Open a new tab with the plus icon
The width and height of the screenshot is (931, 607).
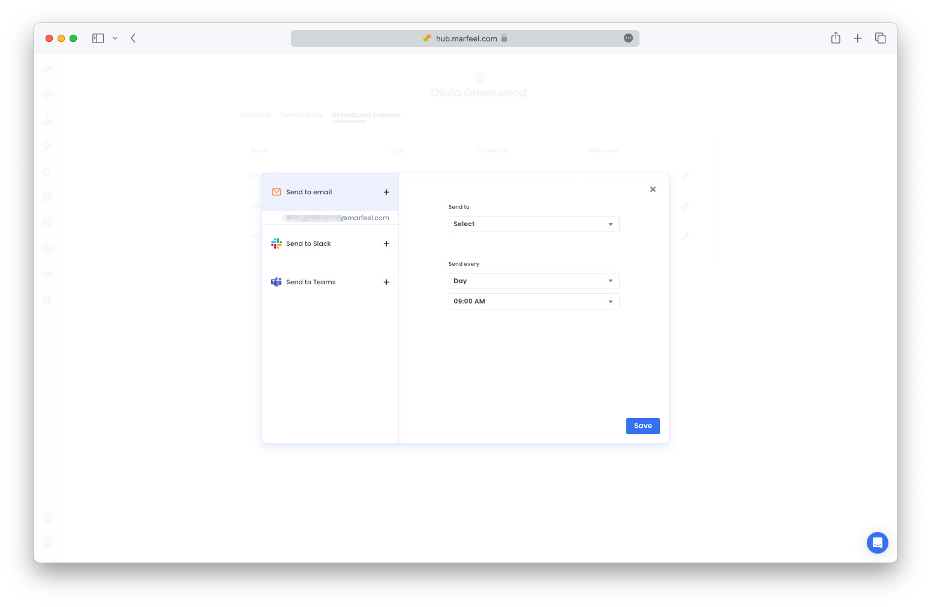(x=858, y=38)
